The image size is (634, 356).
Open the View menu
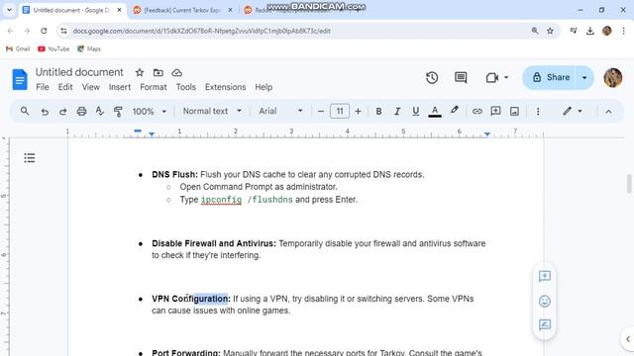90,87
